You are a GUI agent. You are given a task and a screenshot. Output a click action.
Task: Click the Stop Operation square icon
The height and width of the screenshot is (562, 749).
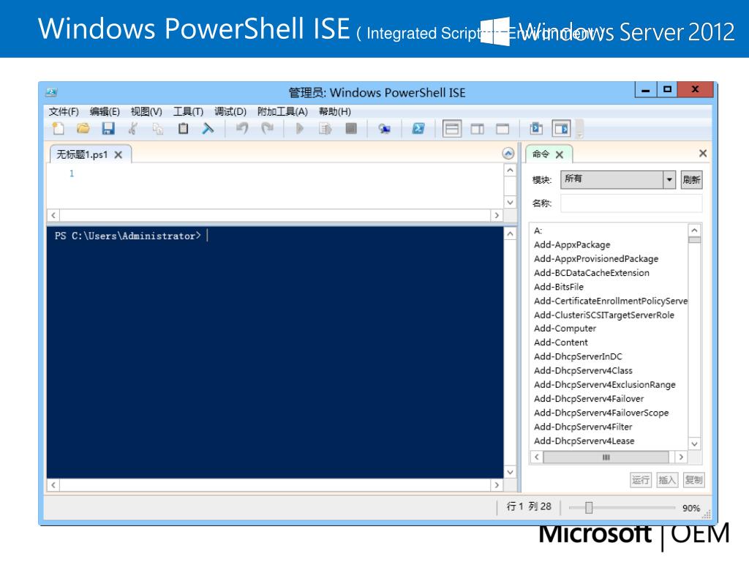point(351,129)
